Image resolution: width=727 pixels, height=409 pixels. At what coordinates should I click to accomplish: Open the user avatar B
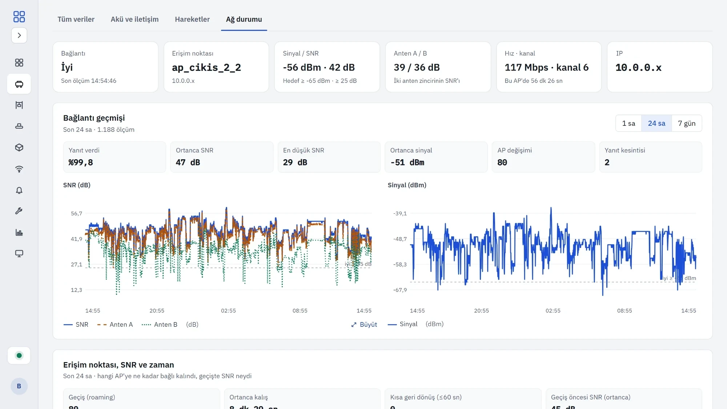pos(19,386)
